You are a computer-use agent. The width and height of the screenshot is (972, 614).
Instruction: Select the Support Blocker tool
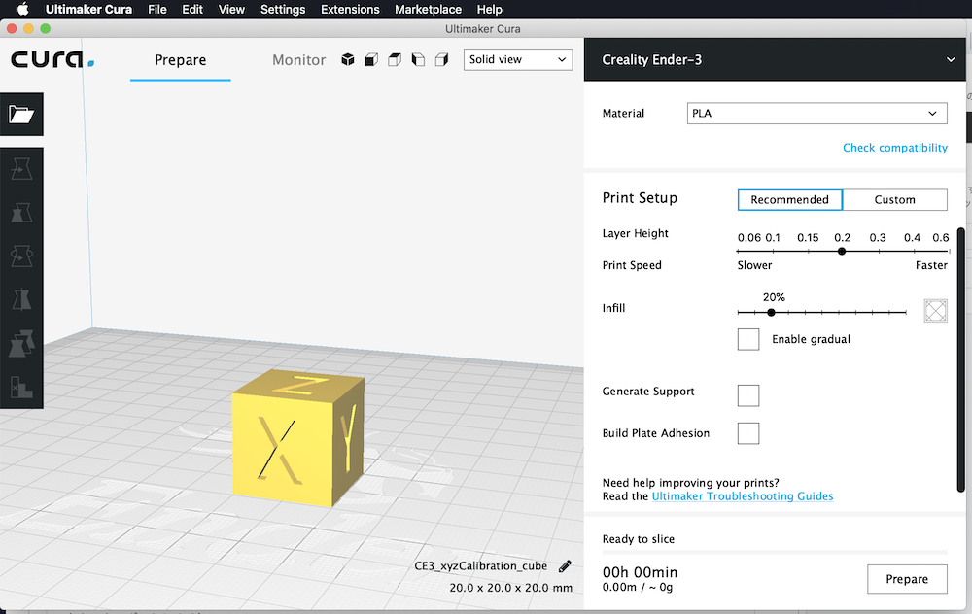point(21,388)
